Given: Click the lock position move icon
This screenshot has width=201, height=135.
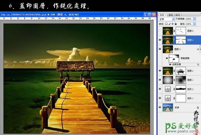Looking at the screenshot, I should point(173,24).
